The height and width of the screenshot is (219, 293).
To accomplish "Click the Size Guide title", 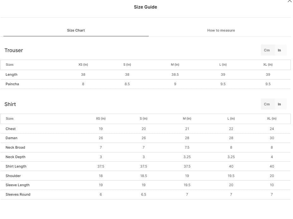I will [x=145, y=7].
